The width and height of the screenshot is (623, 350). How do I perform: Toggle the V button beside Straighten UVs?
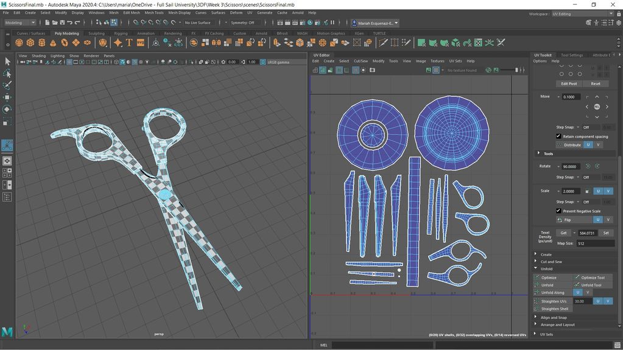pyautogui.click(x=608, y=301)
